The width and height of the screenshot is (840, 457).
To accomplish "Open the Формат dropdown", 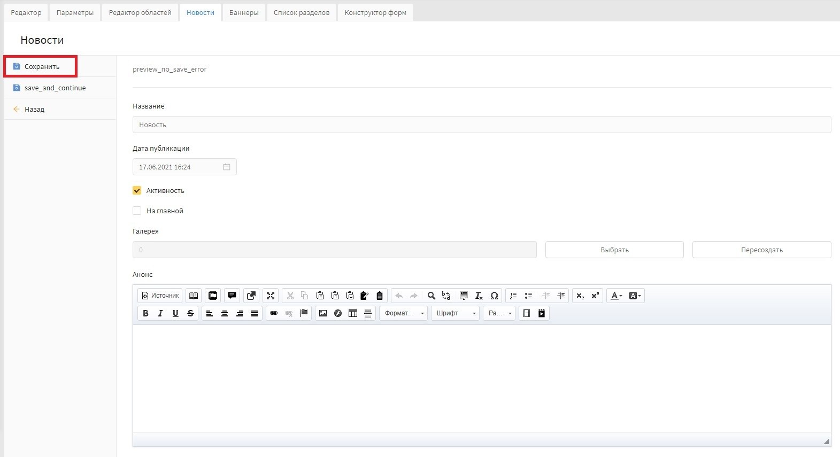I will [404, 313].
